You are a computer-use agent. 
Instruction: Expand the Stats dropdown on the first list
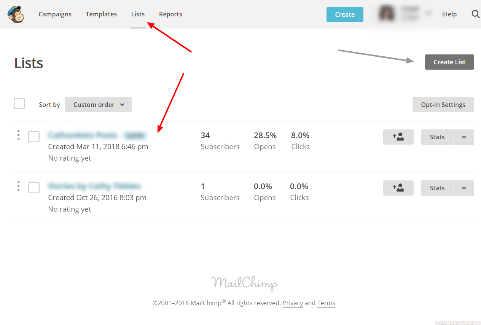tap(465, 137)
